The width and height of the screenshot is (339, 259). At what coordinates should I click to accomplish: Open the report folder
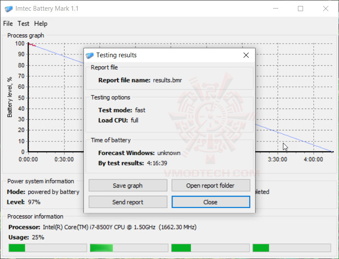(x=211, y=185)
